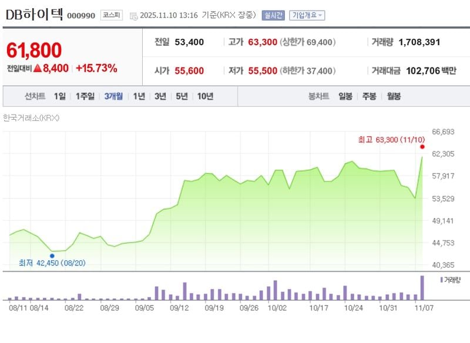Switch chart to the 3개월 period

click(x=113, y=96)
